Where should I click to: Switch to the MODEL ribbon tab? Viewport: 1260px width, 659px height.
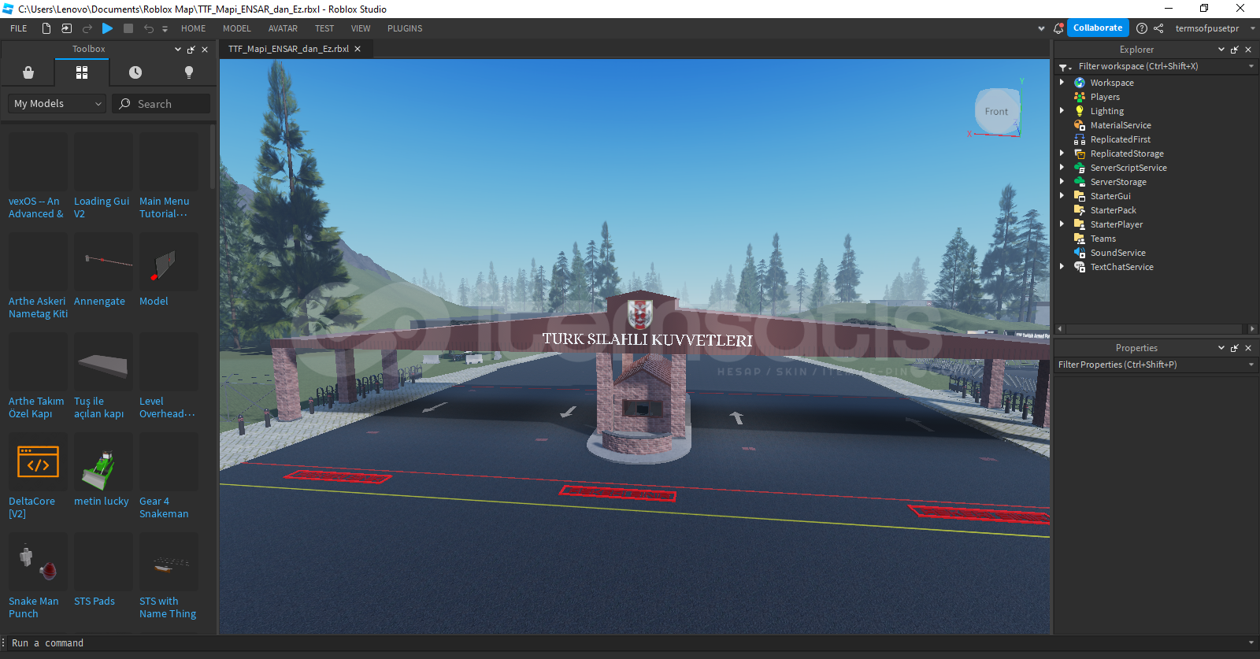pos(237,28)
